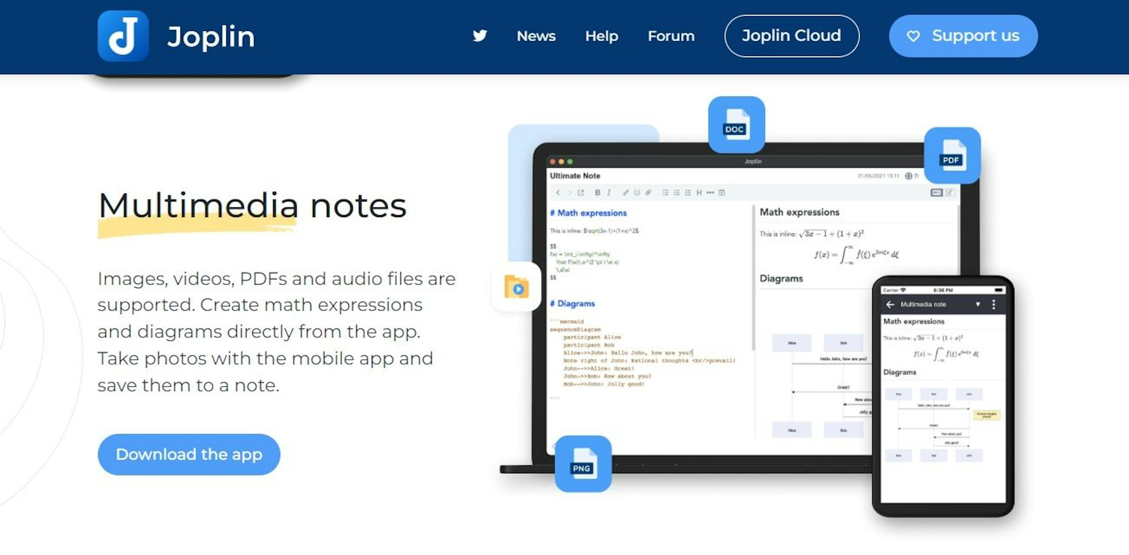Go back in note history arrow
Screen dimensions: 1129x555
(558, 192)
